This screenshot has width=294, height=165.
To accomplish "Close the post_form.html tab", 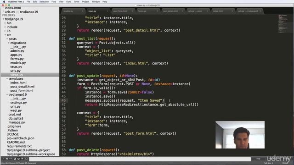I will click(x=132, y=11).
